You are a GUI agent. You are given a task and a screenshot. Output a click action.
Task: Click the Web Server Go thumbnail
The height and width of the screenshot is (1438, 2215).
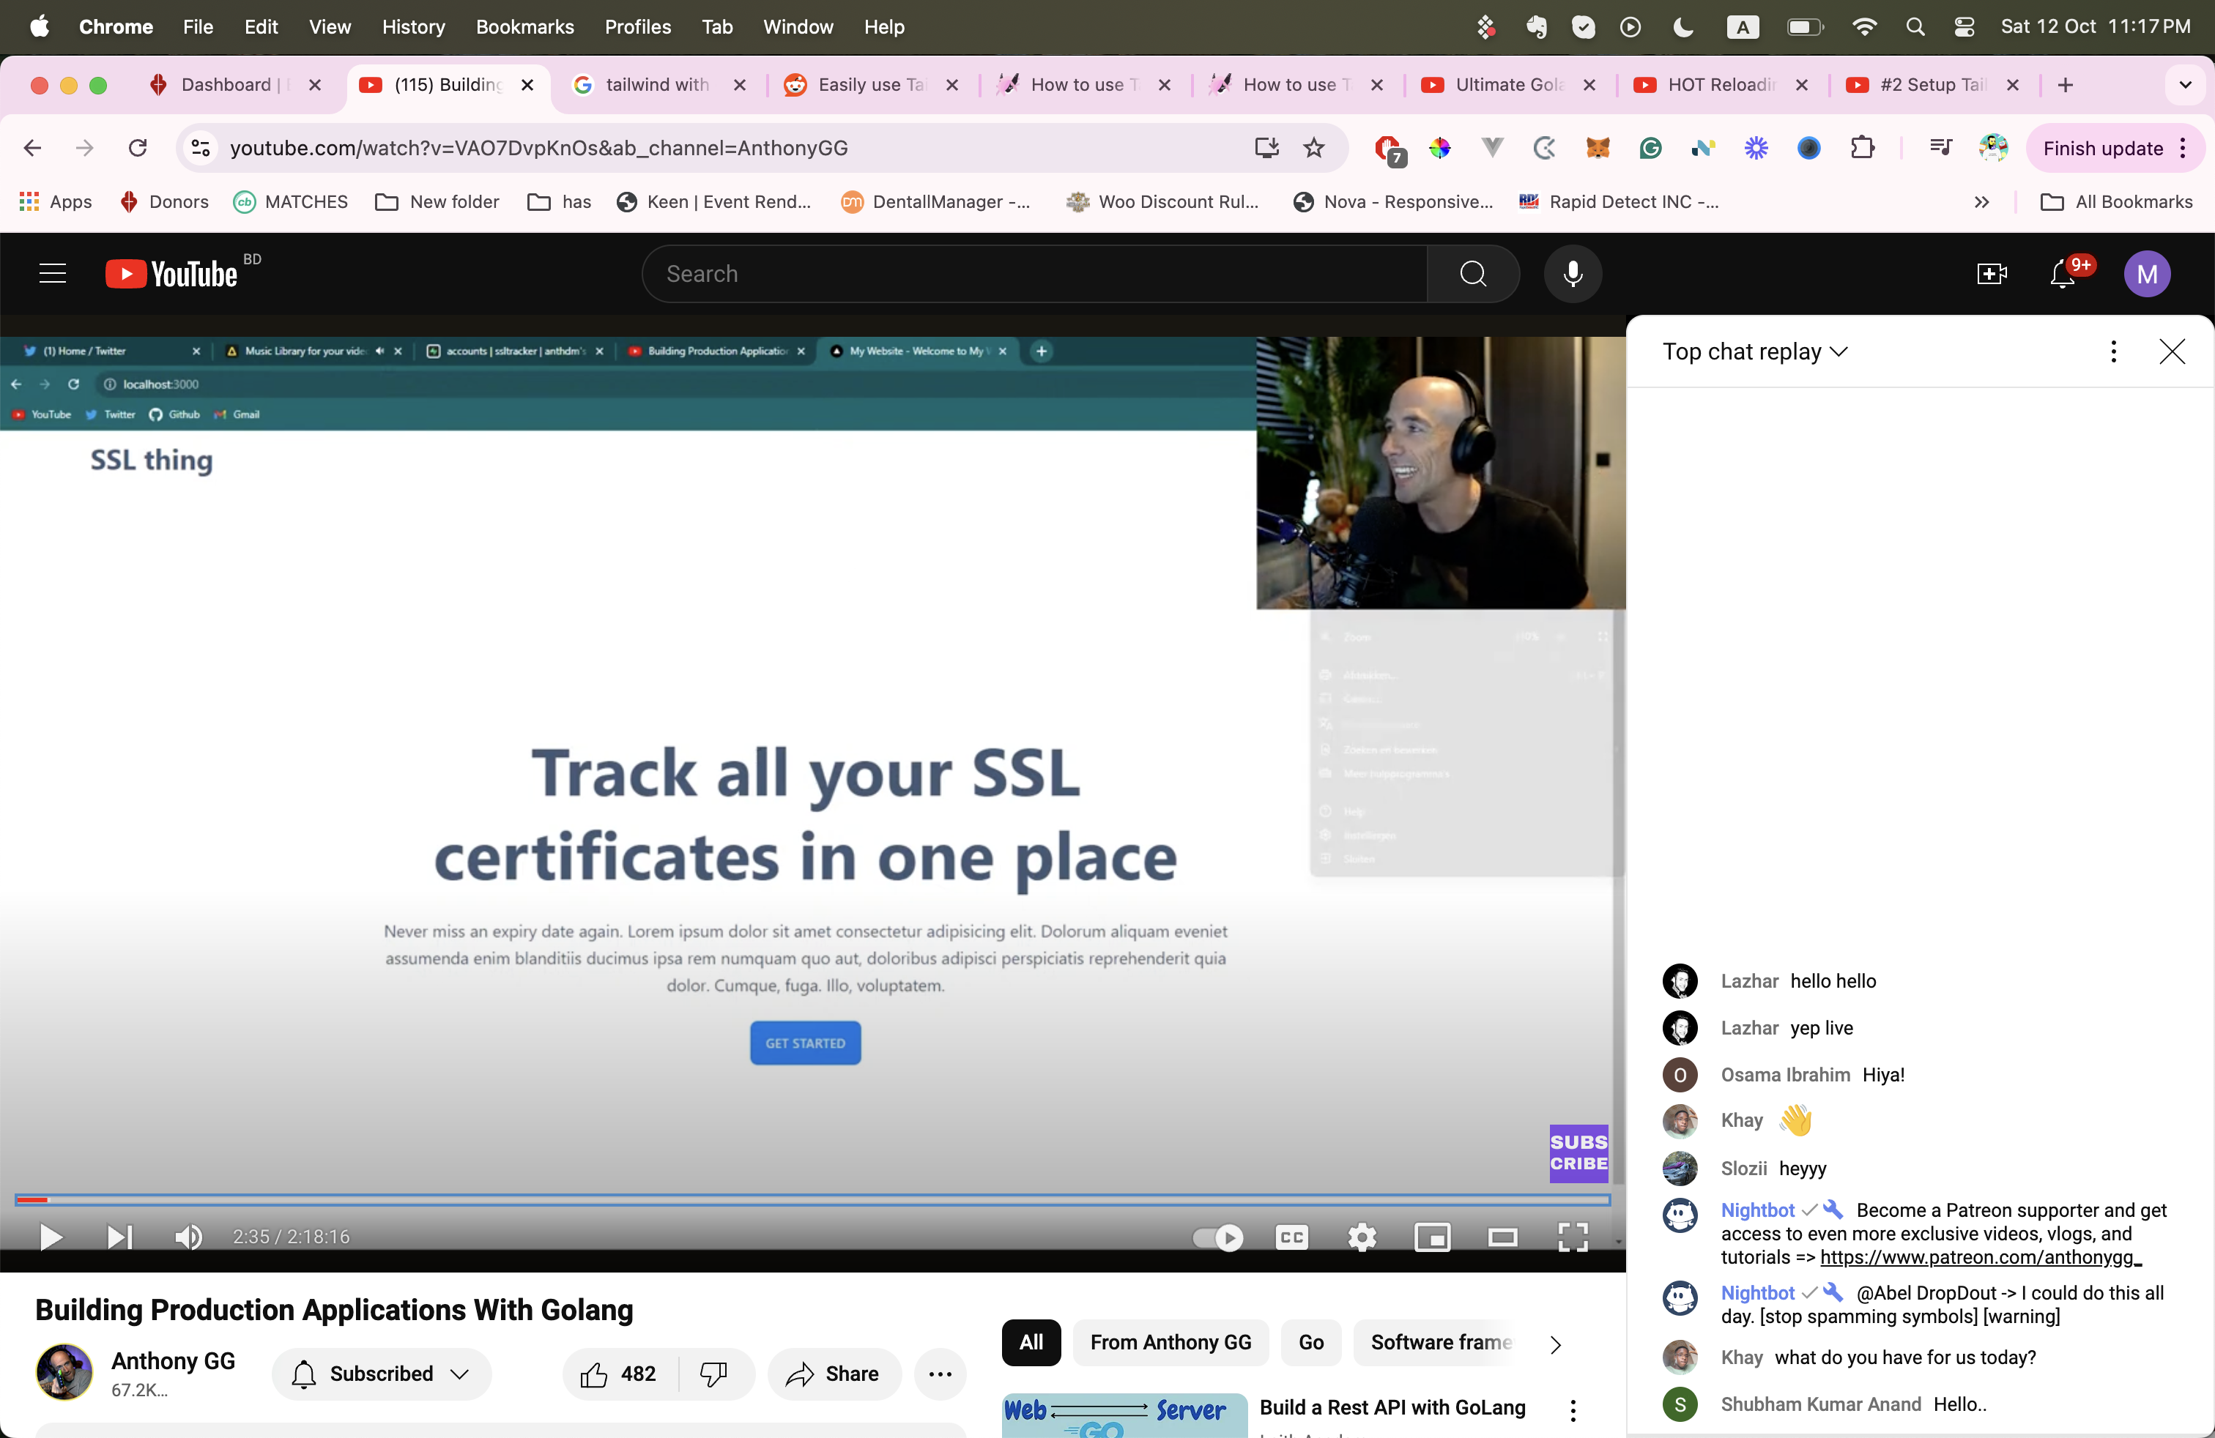1124,1415
